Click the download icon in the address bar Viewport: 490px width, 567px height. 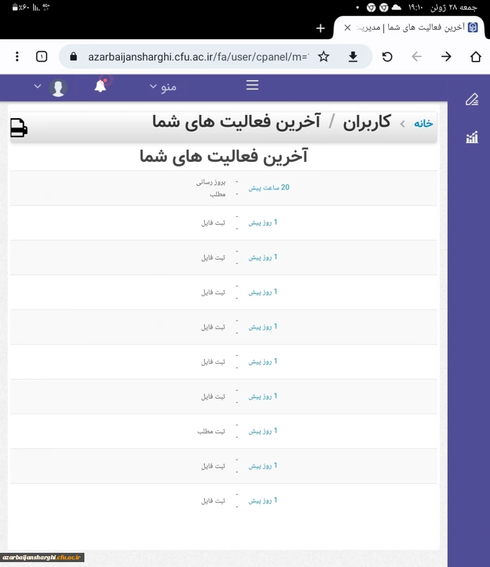(353, 56)
